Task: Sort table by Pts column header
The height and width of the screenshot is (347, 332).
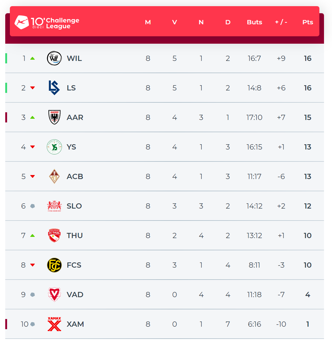Action: click(308, 22)
